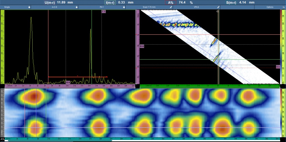
Task: Select the T1 marker tag atop the A-scan
Action: click(x=104, y=12)
